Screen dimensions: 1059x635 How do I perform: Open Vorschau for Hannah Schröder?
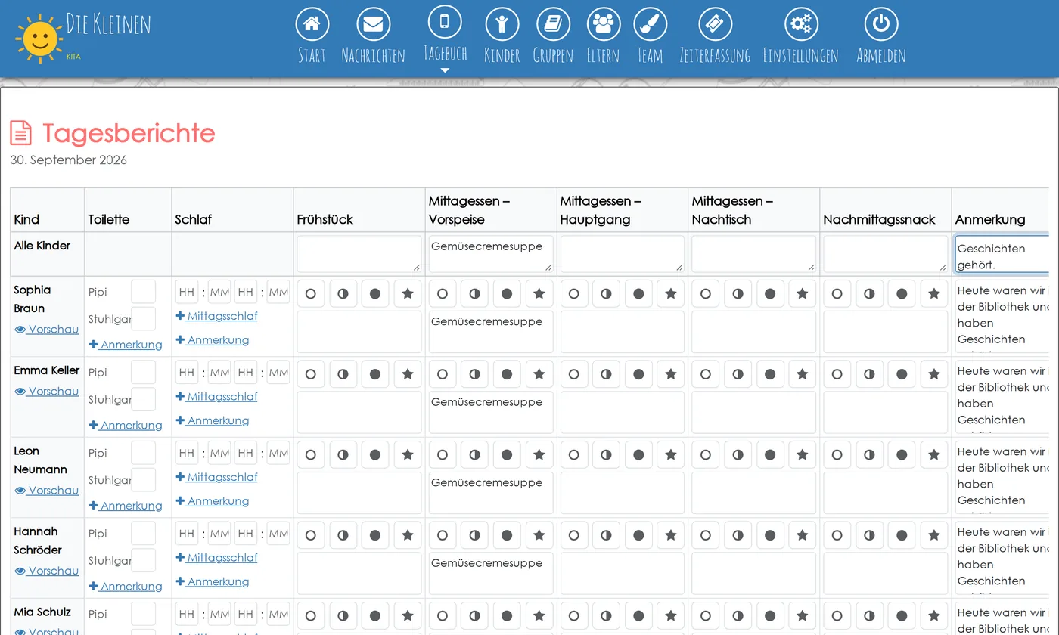(x=47, y=571)
